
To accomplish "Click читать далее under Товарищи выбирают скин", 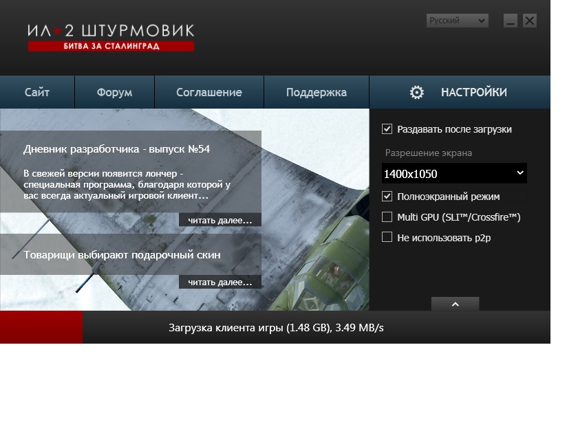I will coord(220,282).
